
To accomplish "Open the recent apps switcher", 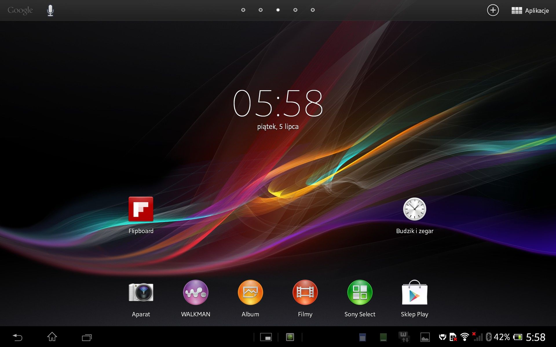I will 87,337.
